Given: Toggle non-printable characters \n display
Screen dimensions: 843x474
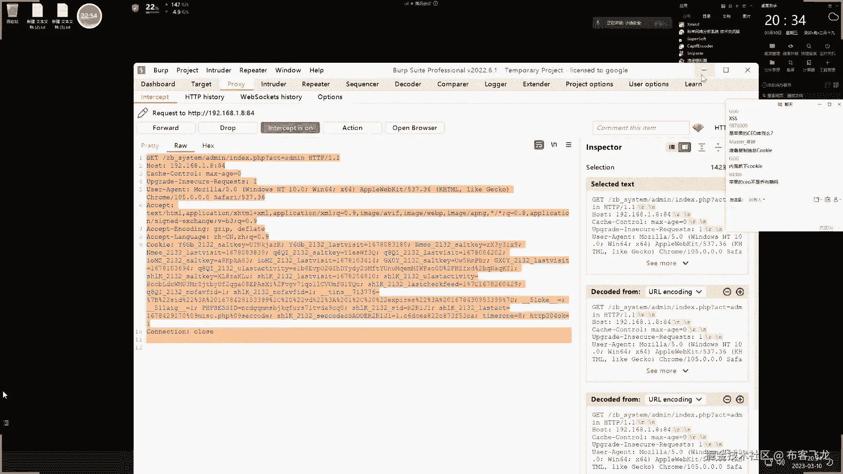Looking at the screenshot, I should [554, 145].
